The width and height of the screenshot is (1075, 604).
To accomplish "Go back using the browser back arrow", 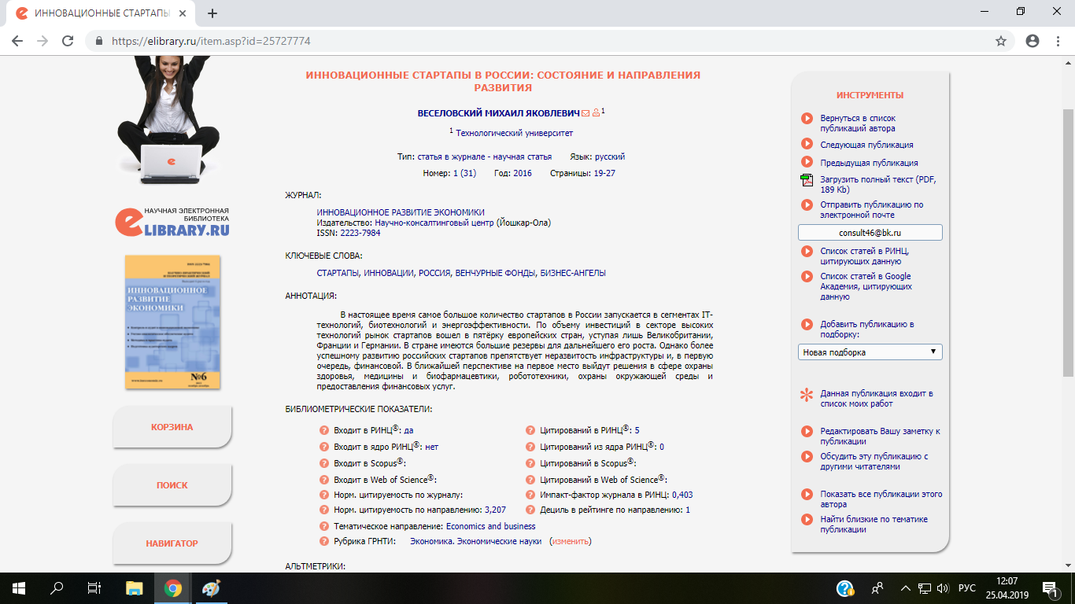I will [x=17, y=41].
